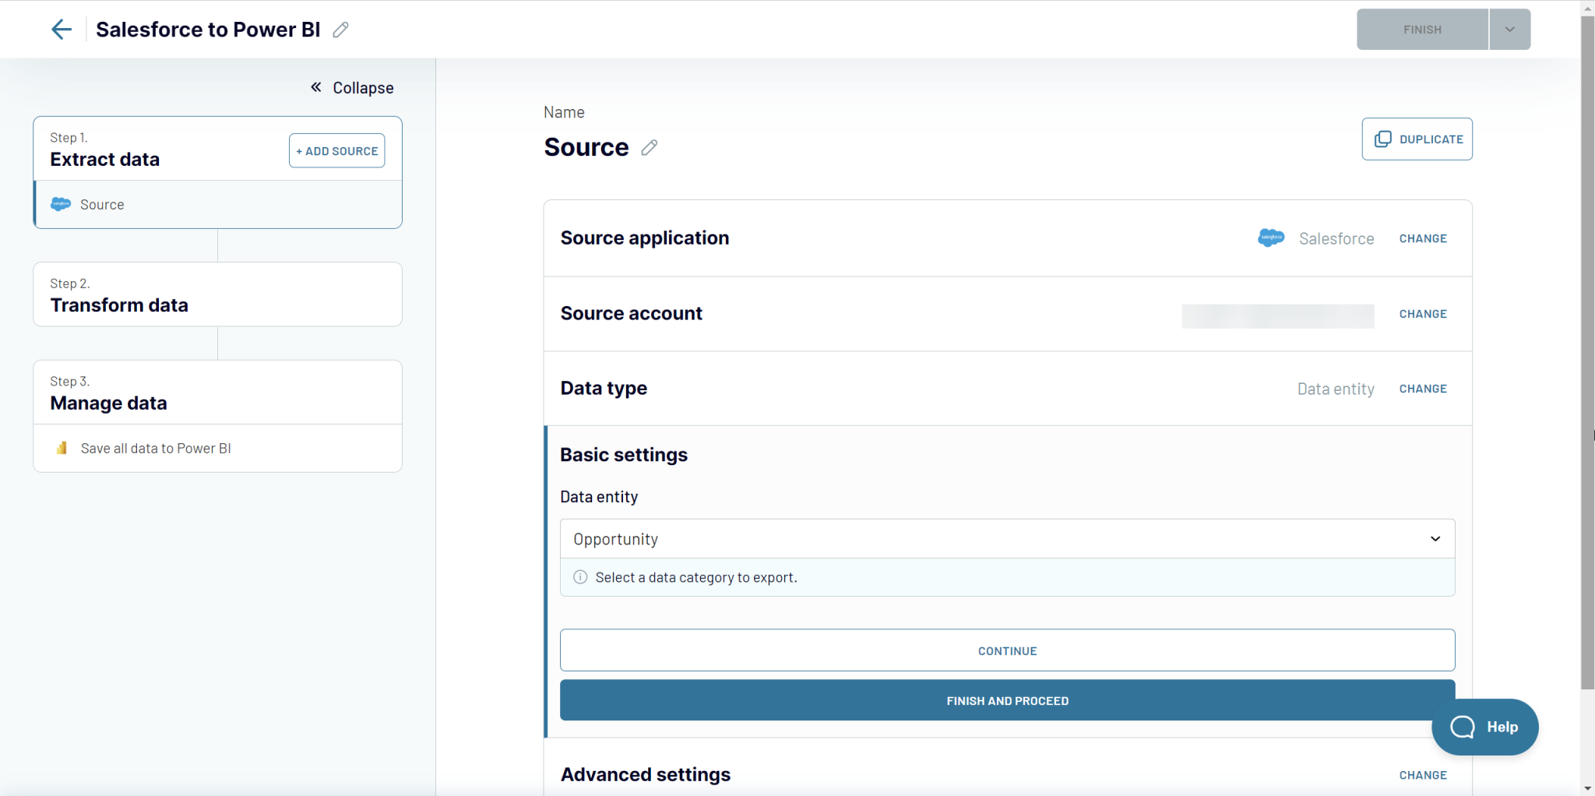Screen dimensions: 1595x796
Task: Select the Salesforce icon next to Source in sidebar
Action: [x=60, y=204]
